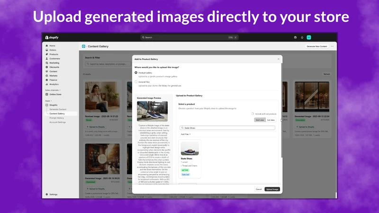Click the Selected badge on Skate Shoes
The width and height of the screenshot is (379, 213).
point(185,175)
